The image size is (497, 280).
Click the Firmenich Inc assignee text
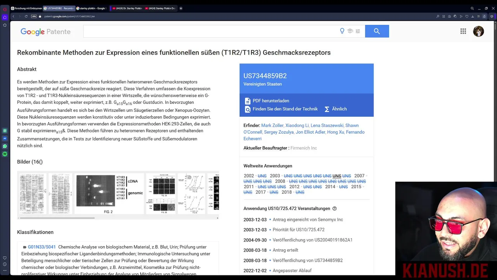tap(304, 148)
